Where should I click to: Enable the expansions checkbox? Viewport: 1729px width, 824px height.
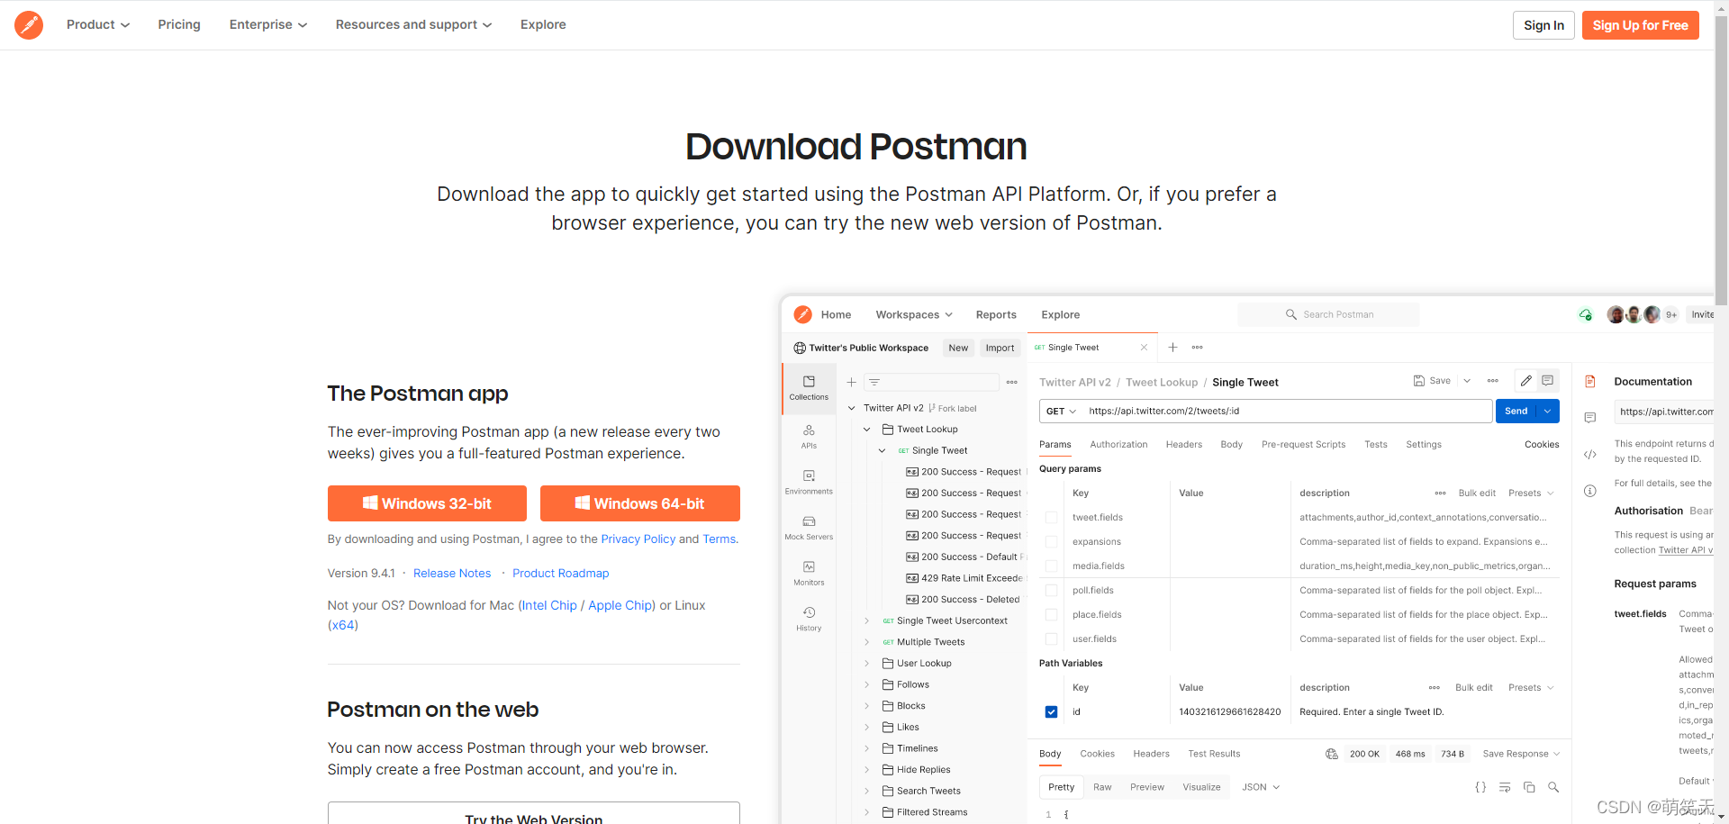coord(1051,542)
